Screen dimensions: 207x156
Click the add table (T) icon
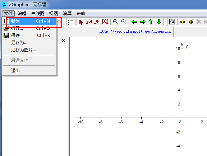(191, 22)
